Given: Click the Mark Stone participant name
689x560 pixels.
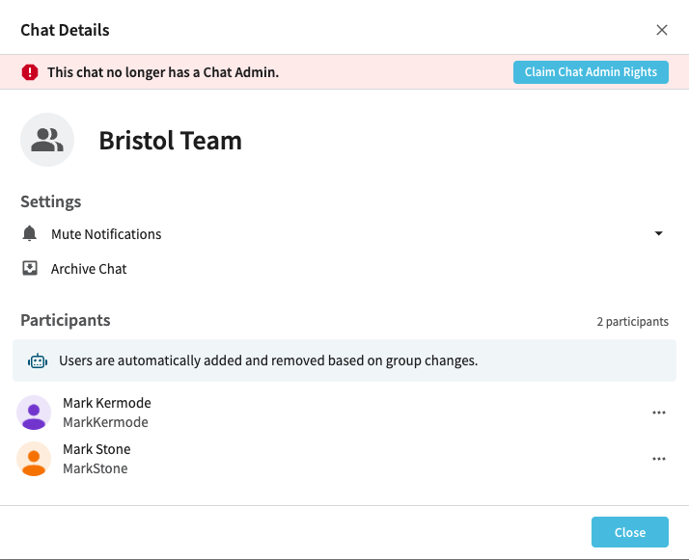Looking at the screenshot, I should point(96,449).
